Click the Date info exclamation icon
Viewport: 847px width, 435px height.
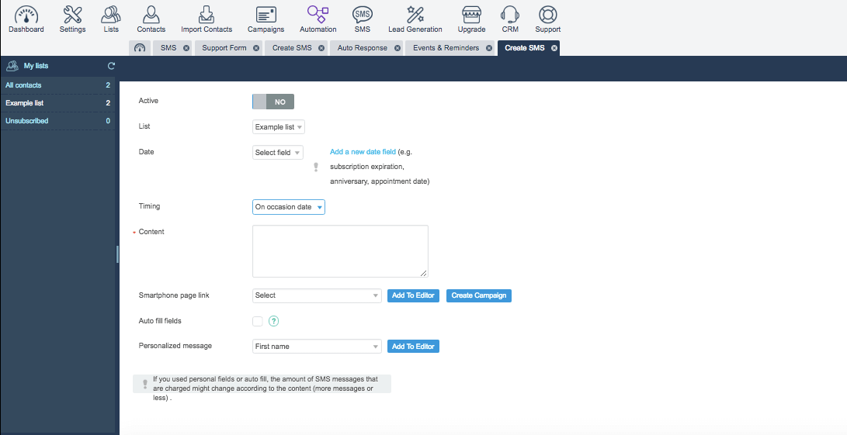pos(316,167)
